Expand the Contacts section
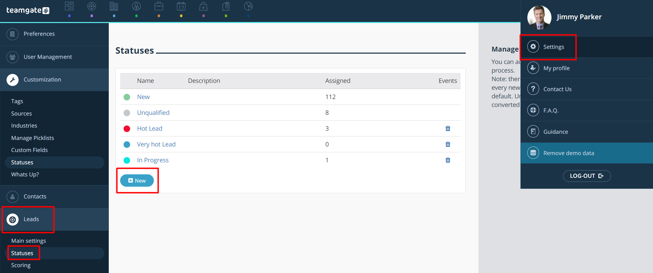653x273 pixels. click(54, 197)
